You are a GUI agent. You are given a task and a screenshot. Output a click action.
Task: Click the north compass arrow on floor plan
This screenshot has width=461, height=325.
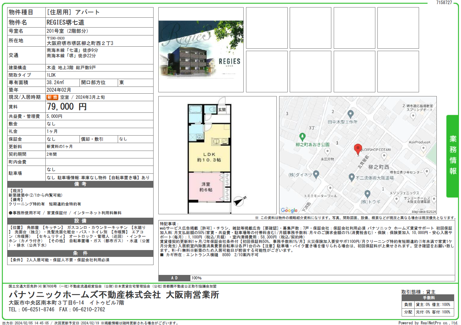coord(240,201)
